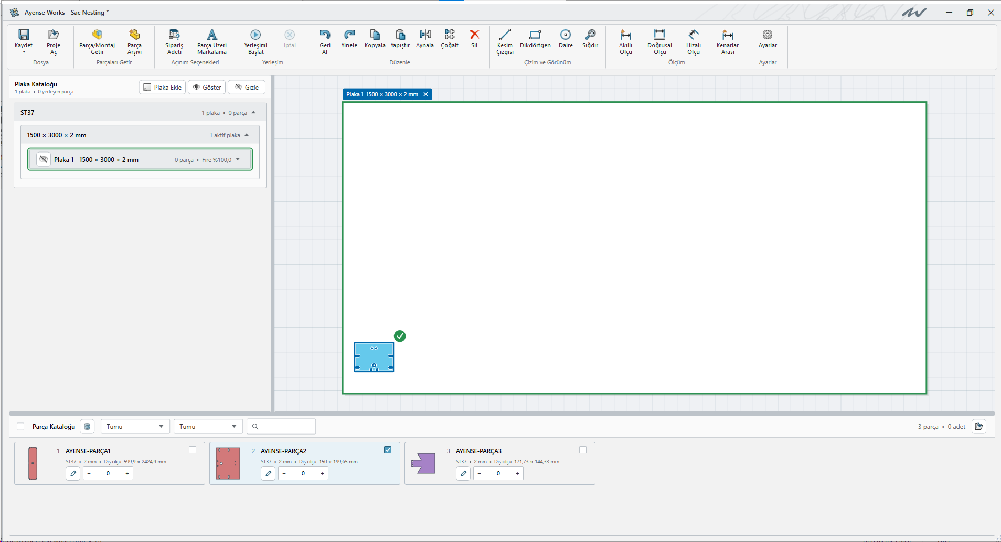Click the Kaydet save icon
The image size is (1001, 542).
(24, 35)
